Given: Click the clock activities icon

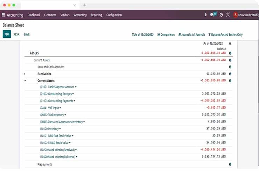Looking at the screenshot, I should 221,15.
